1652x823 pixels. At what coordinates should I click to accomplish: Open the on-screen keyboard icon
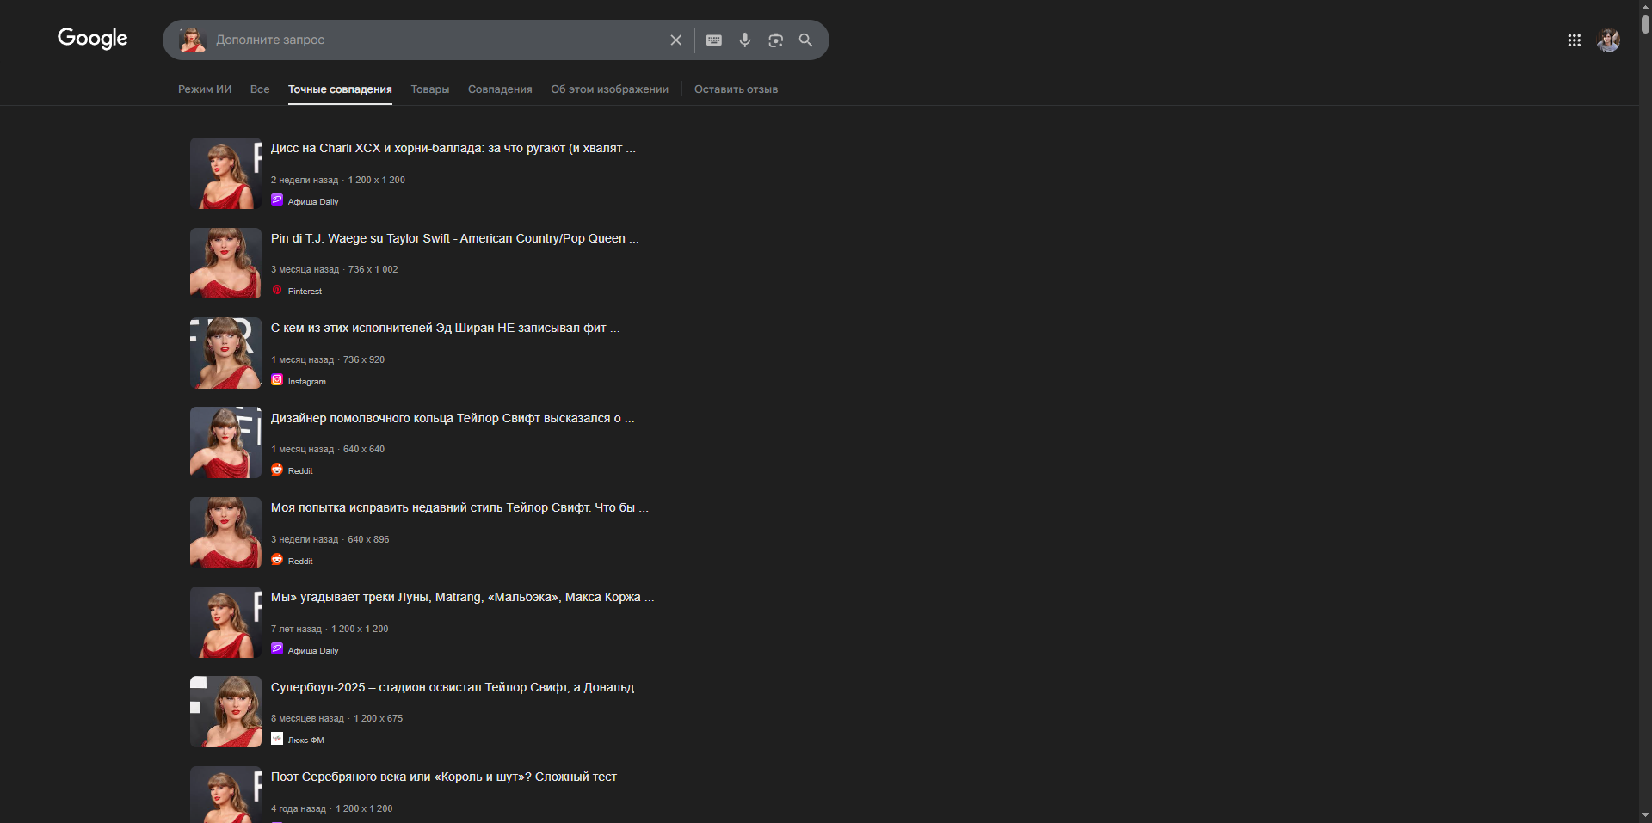point(714,40)
